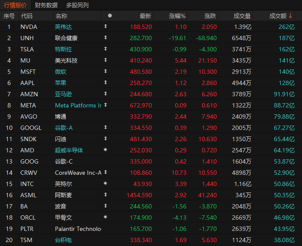
Task: Click the marker icon in the ASML row
Action: pos(106,195)
